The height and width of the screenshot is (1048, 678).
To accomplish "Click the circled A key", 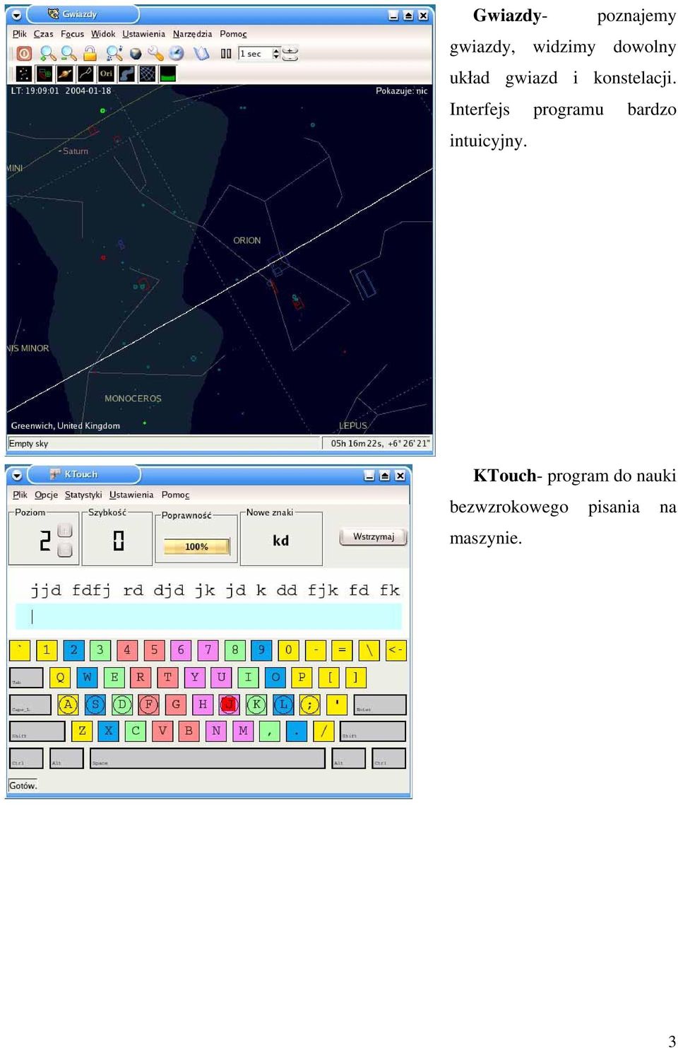I will pos(68,704).
